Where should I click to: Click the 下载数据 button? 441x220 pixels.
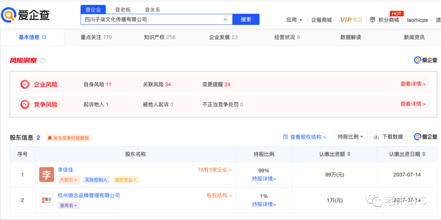[x=388, y=137]
